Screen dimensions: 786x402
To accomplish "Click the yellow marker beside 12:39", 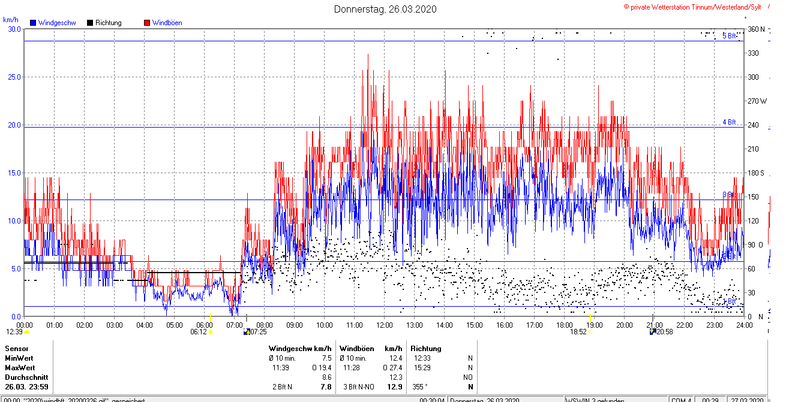I will (26, 331).
